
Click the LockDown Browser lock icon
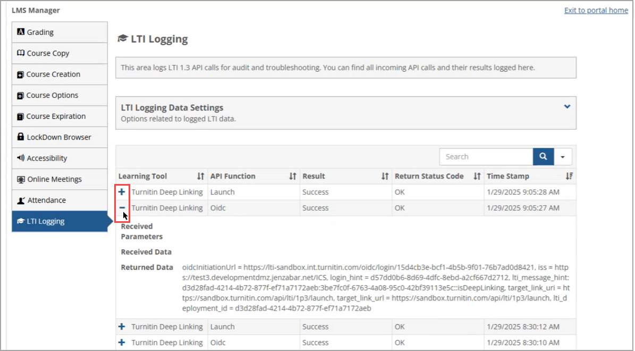coord(20,137)
